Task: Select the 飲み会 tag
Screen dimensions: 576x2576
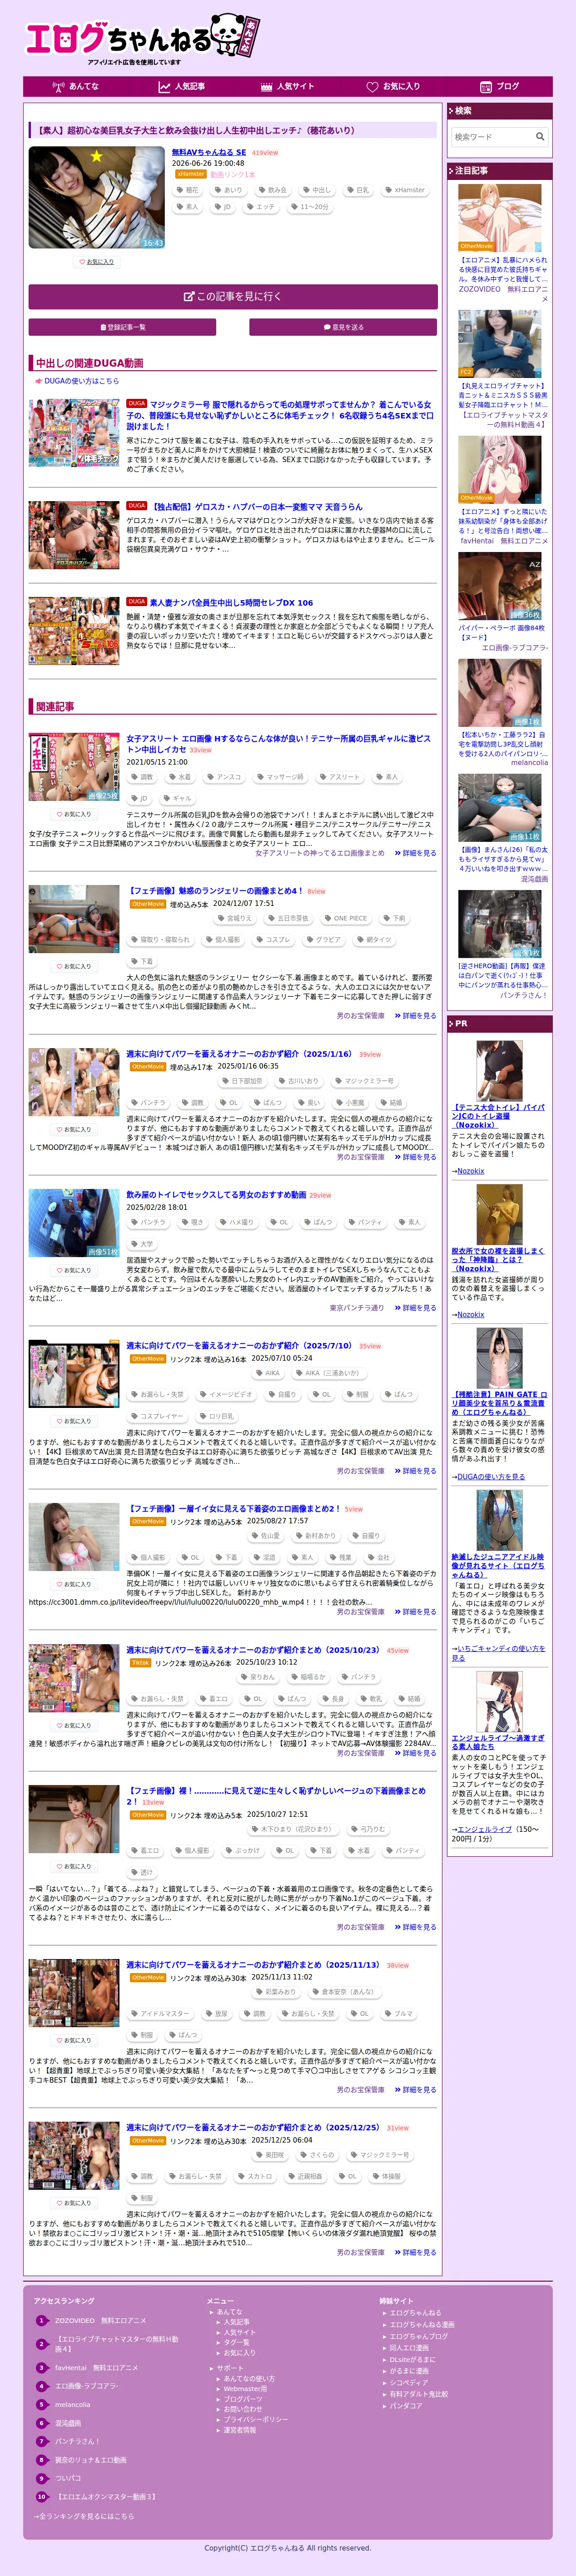Action: 273,190
